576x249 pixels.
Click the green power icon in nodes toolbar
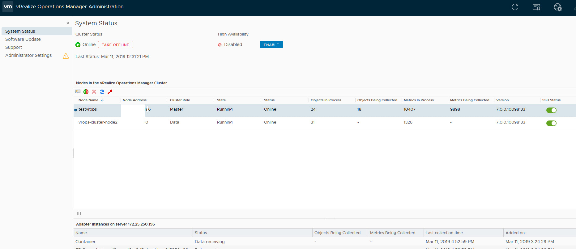(86, 92)
